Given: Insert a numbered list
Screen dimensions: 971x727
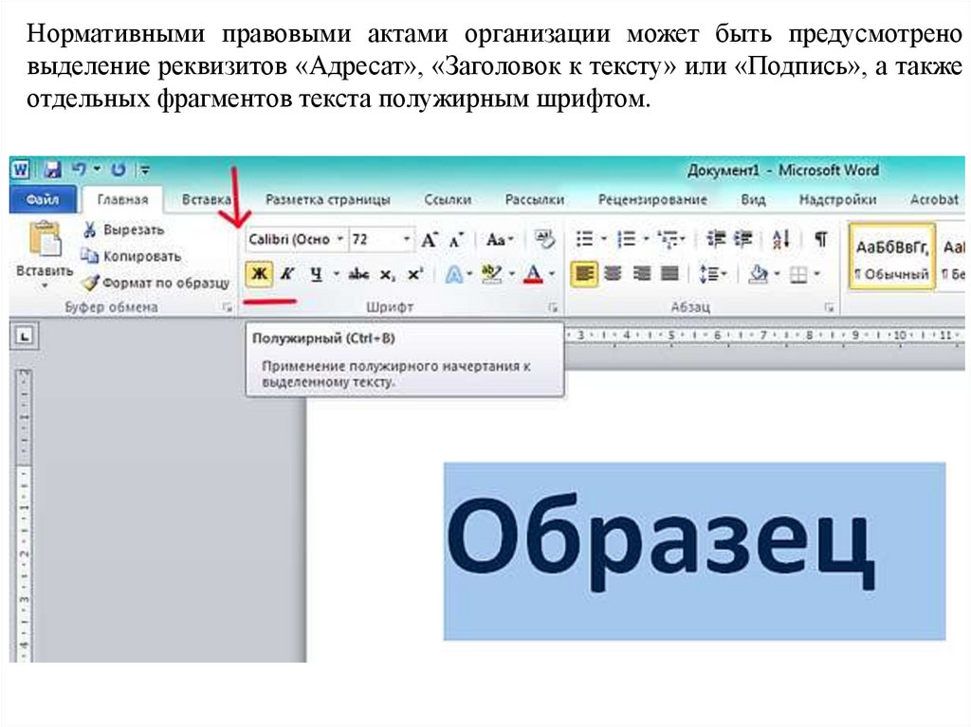Looking at the screenshot, I should pyautogui.click(x=627, y=239).
